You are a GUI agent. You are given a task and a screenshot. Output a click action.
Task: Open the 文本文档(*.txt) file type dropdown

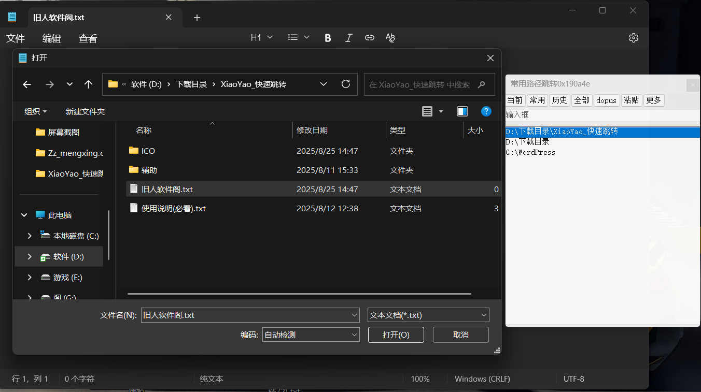pos(428,315)
